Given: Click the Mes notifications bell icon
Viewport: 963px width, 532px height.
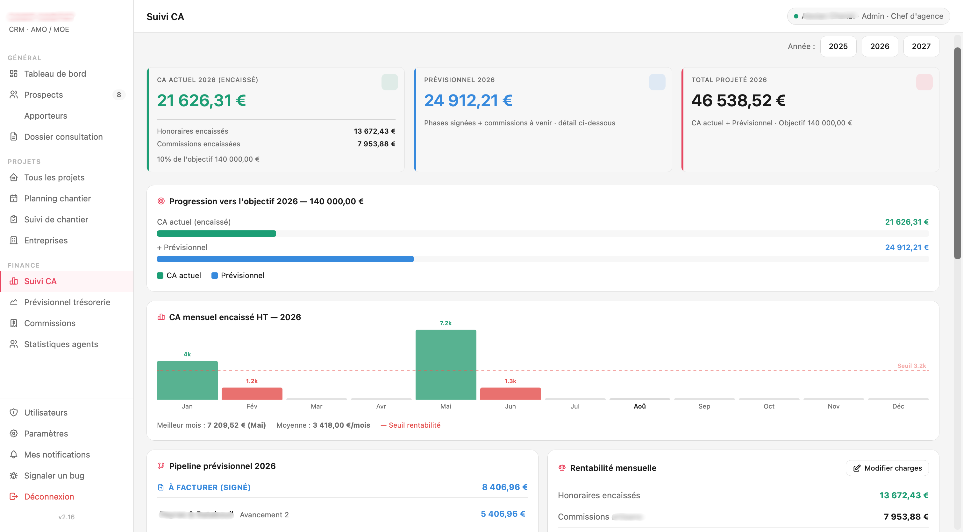Looking at the screenshot, I should coord(14,454).
